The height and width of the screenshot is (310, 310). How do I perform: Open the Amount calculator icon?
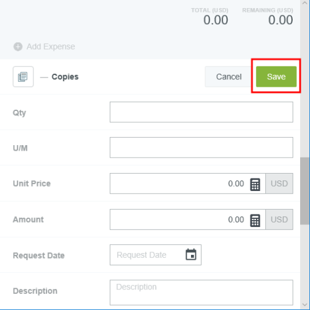pos(255,220)
